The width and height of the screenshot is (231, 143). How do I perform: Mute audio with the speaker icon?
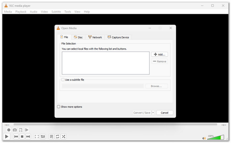(204, 138)
